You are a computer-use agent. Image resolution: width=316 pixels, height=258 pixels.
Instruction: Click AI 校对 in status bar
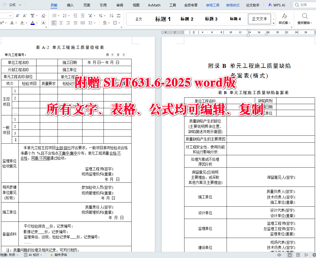(33, 255)
